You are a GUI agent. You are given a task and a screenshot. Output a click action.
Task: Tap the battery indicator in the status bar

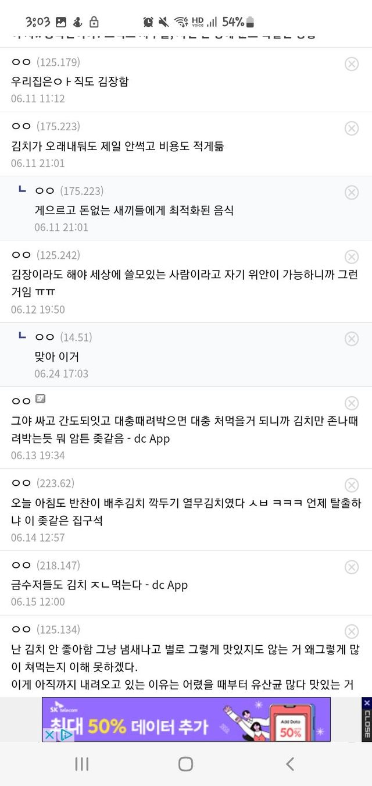[251, 22]
